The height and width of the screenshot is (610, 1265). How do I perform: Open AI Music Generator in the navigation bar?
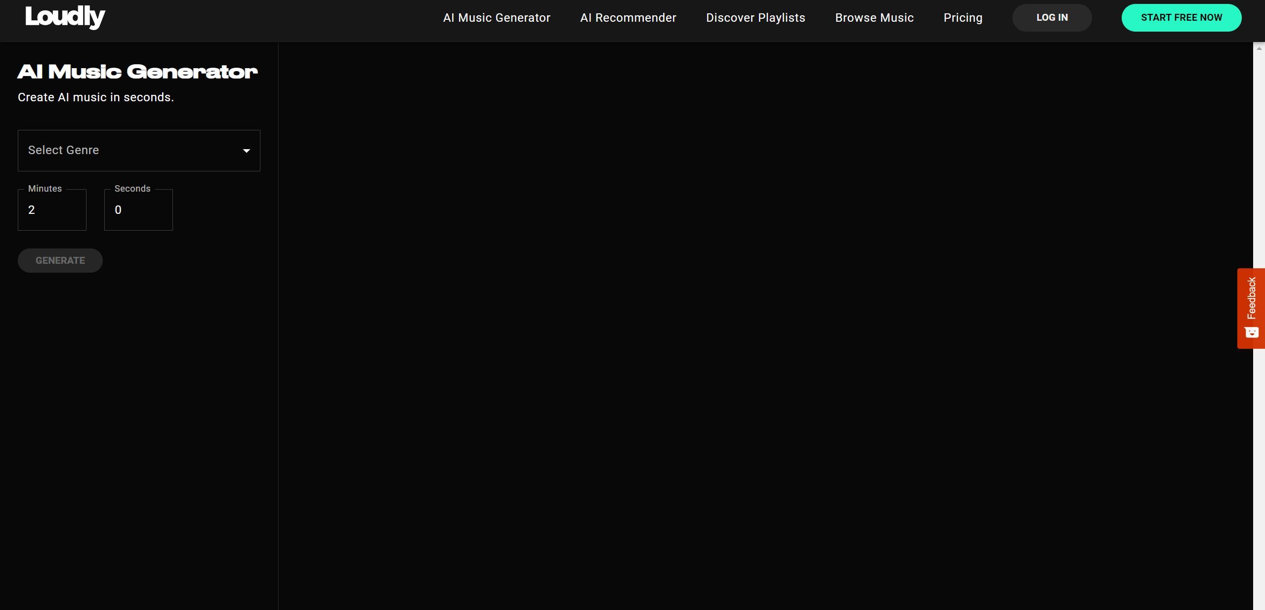point(496,18)
